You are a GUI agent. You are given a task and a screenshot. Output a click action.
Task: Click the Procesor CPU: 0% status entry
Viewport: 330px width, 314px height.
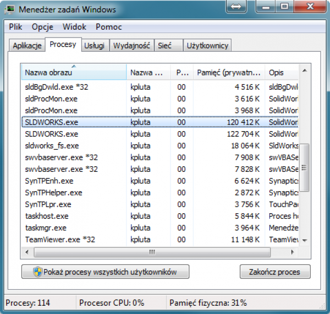[112, 303]
